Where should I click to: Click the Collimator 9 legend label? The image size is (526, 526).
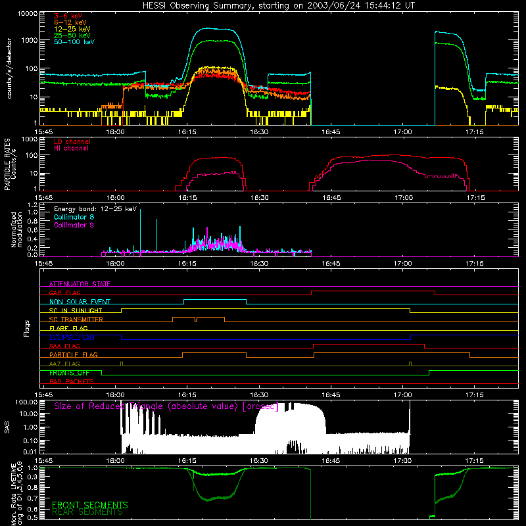pos(74,225)
